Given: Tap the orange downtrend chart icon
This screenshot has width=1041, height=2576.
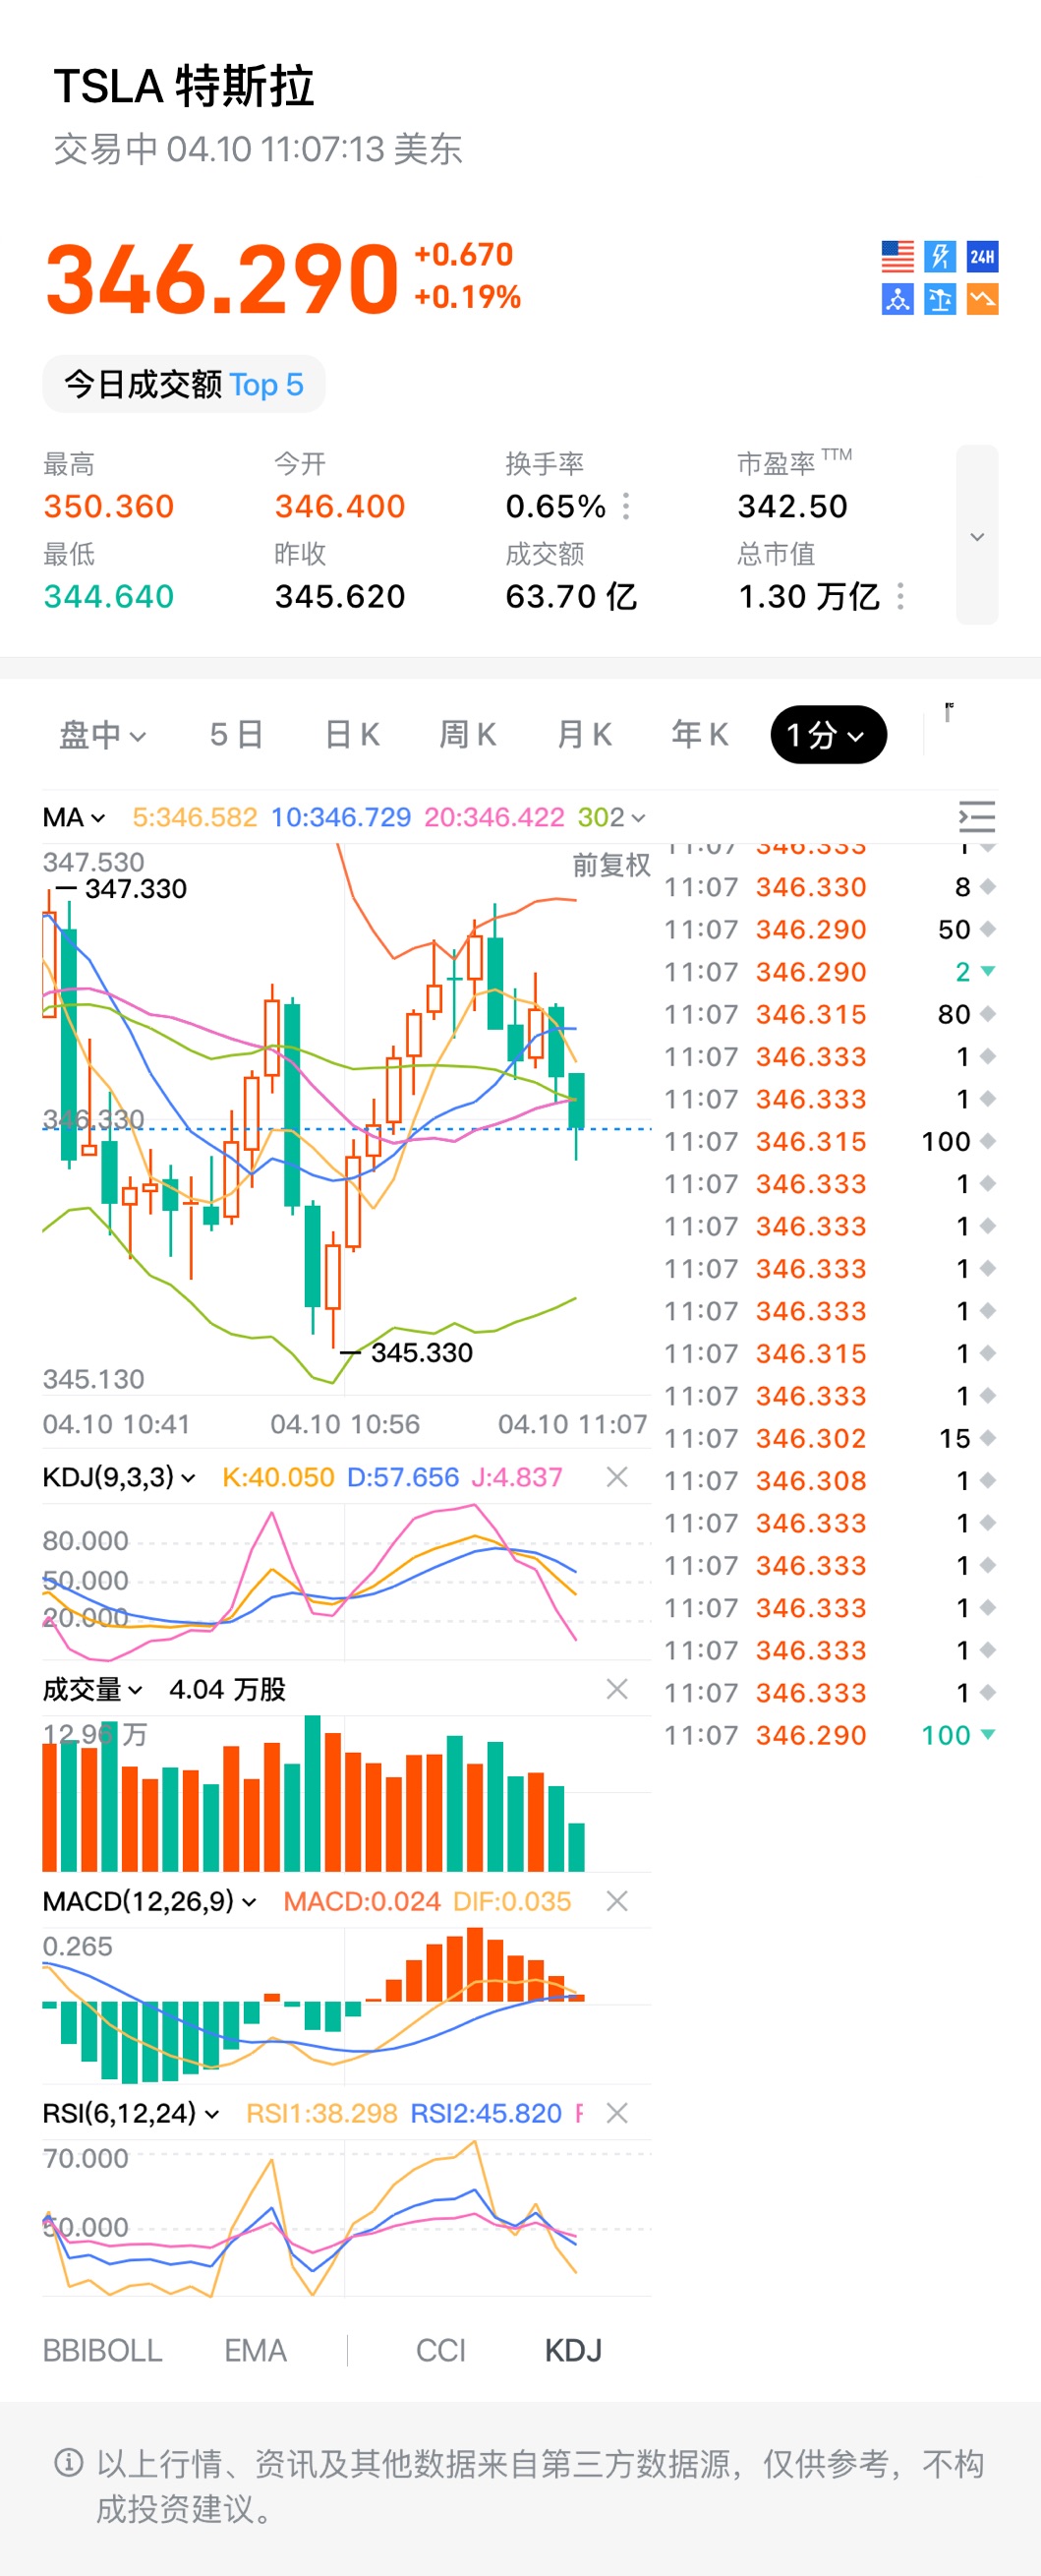Looking at the screenshot, I should 982,299.
